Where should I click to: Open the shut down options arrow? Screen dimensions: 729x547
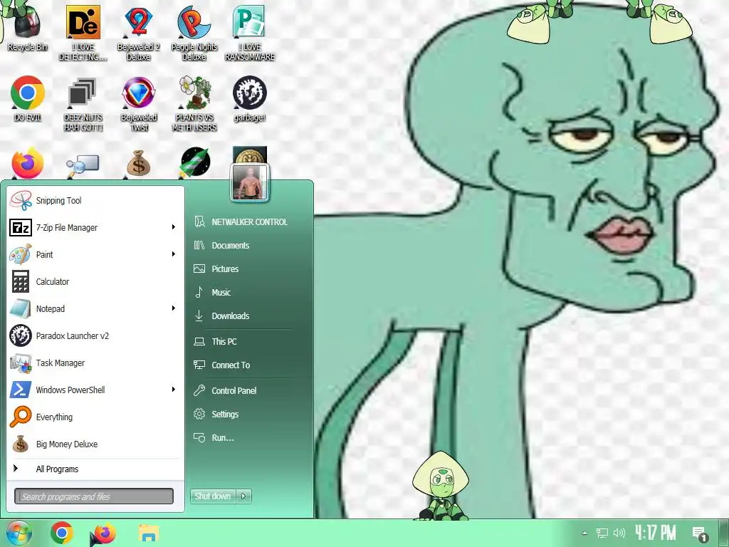244,496
